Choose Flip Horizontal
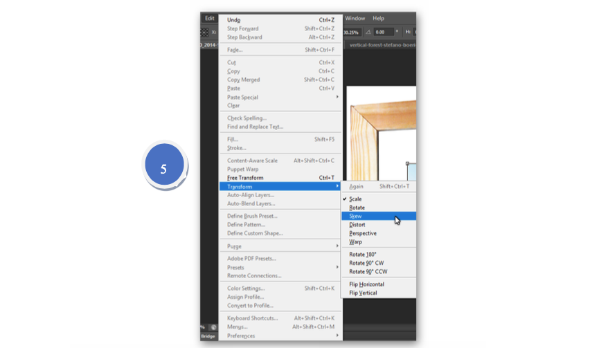 click(x=366, y=284)
